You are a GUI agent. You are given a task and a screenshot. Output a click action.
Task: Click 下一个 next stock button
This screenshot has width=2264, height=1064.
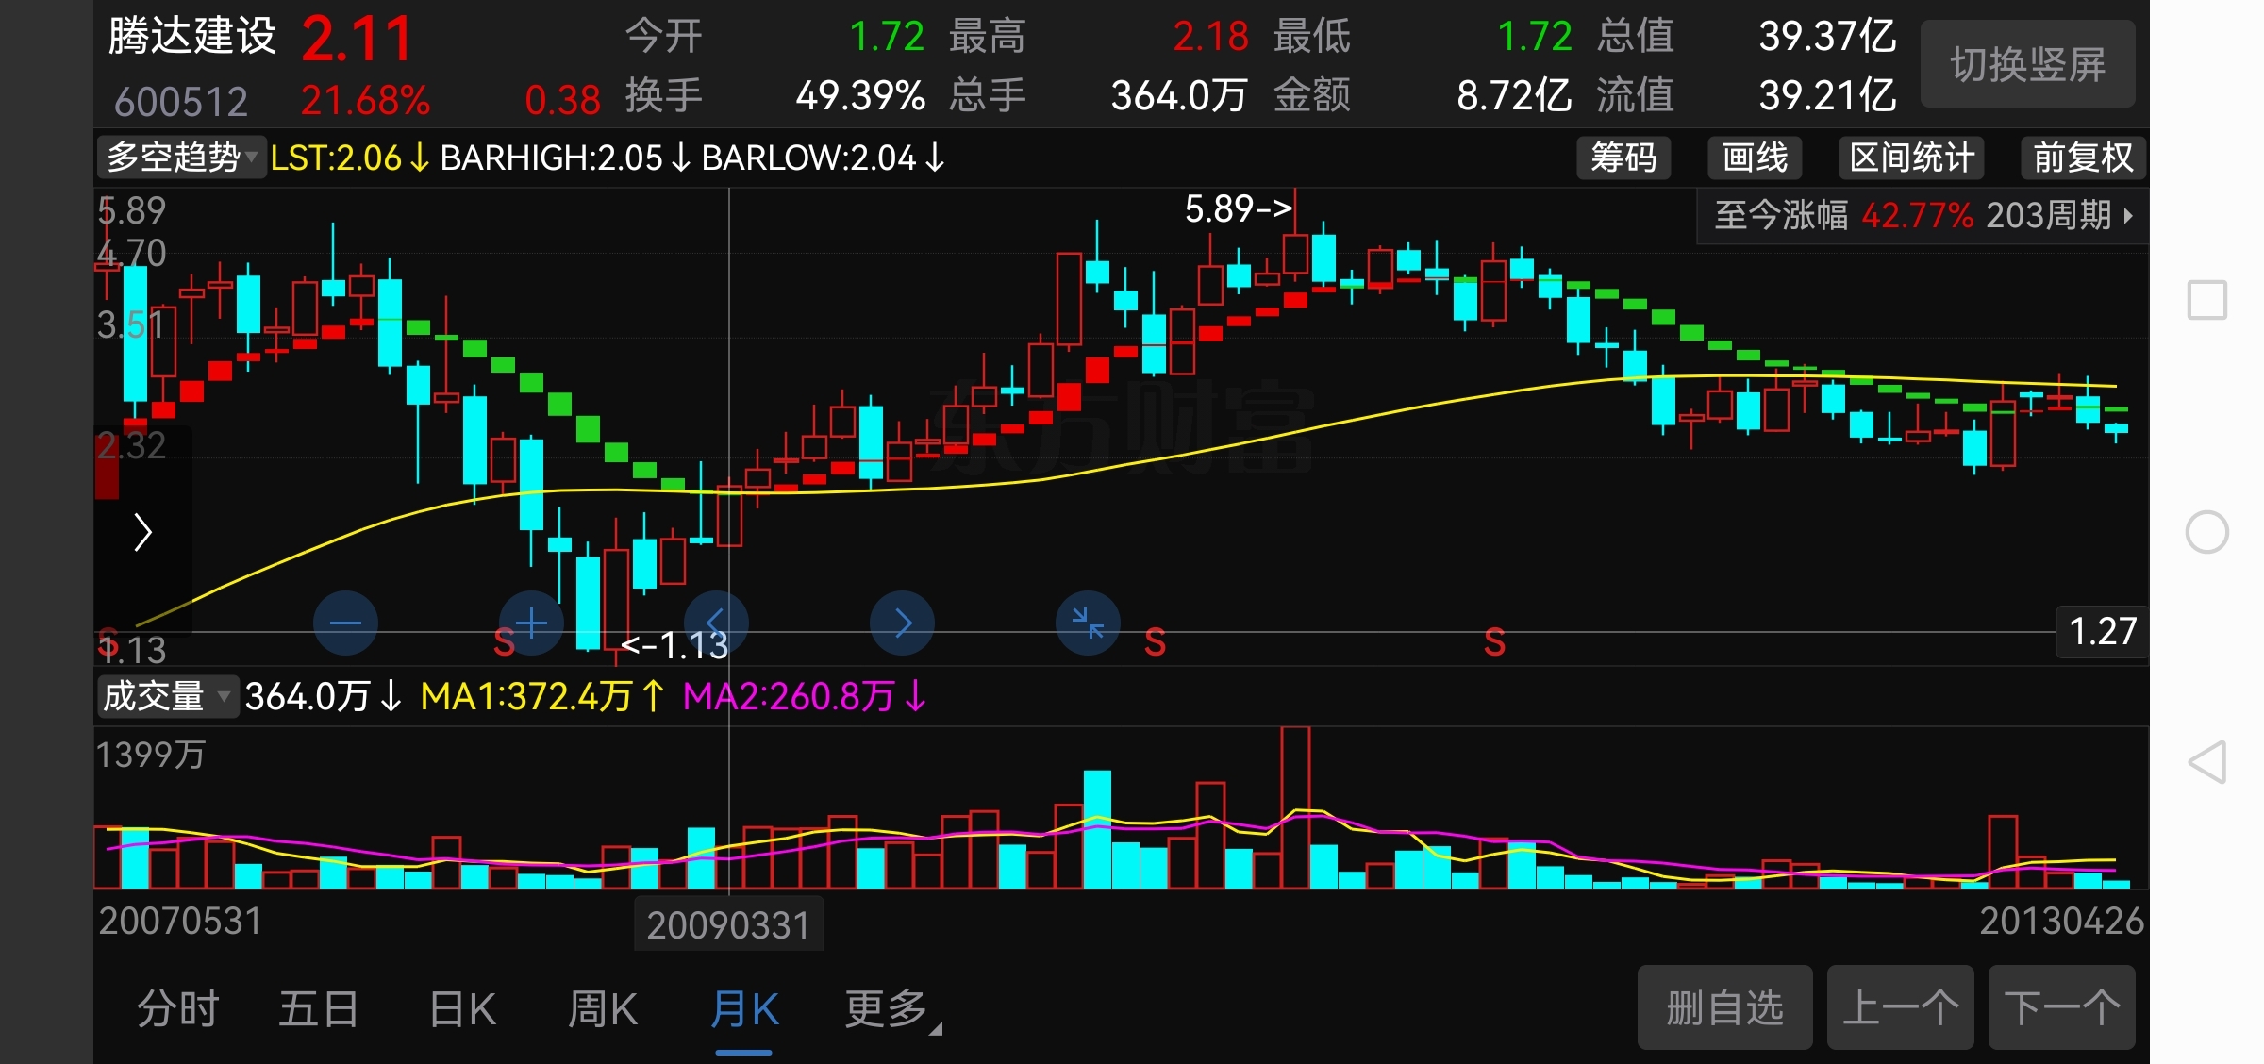tap(2061, 1007)
